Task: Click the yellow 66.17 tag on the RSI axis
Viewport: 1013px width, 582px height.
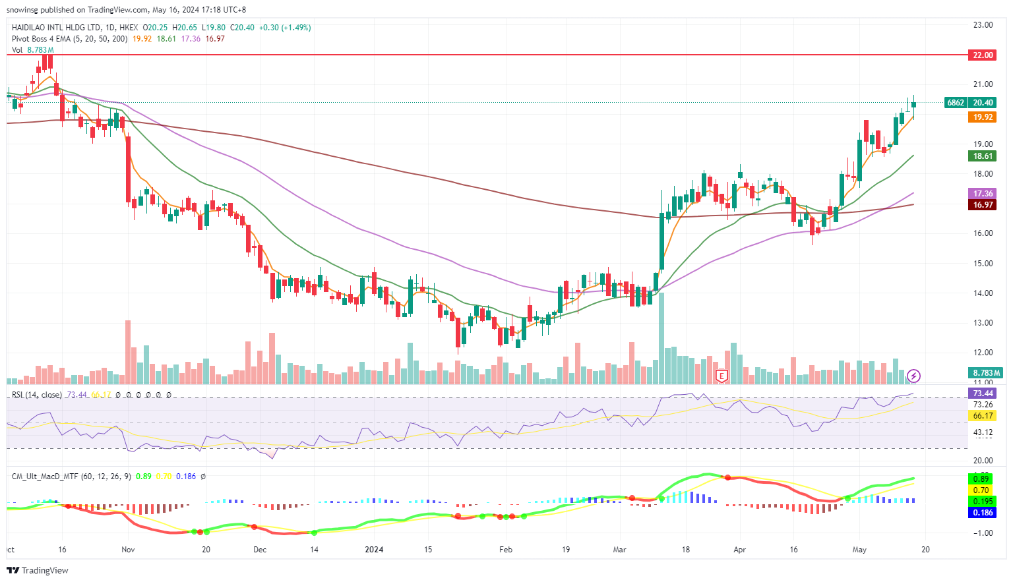Action: (983, 416)
